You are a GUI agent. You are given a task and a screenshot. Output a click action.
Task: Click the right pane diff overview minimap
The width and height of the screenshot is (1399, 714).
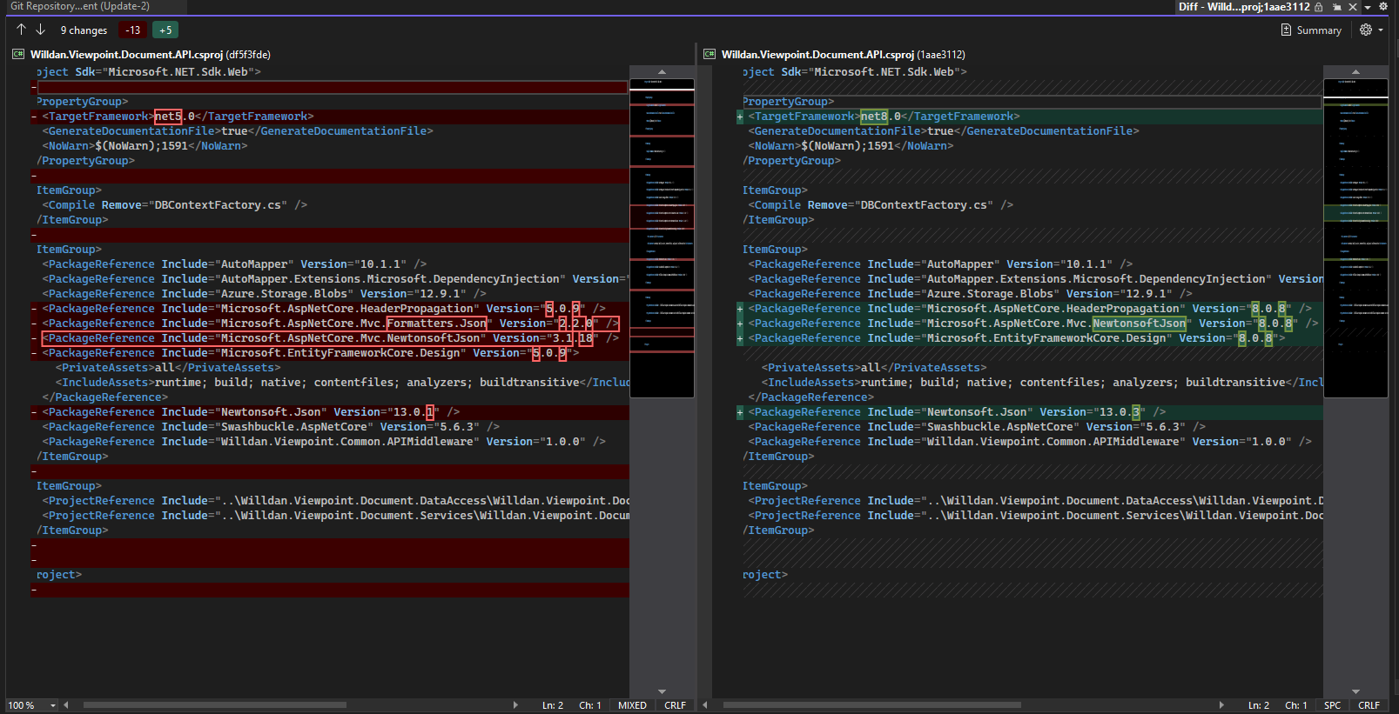[x=1355, y=235]
